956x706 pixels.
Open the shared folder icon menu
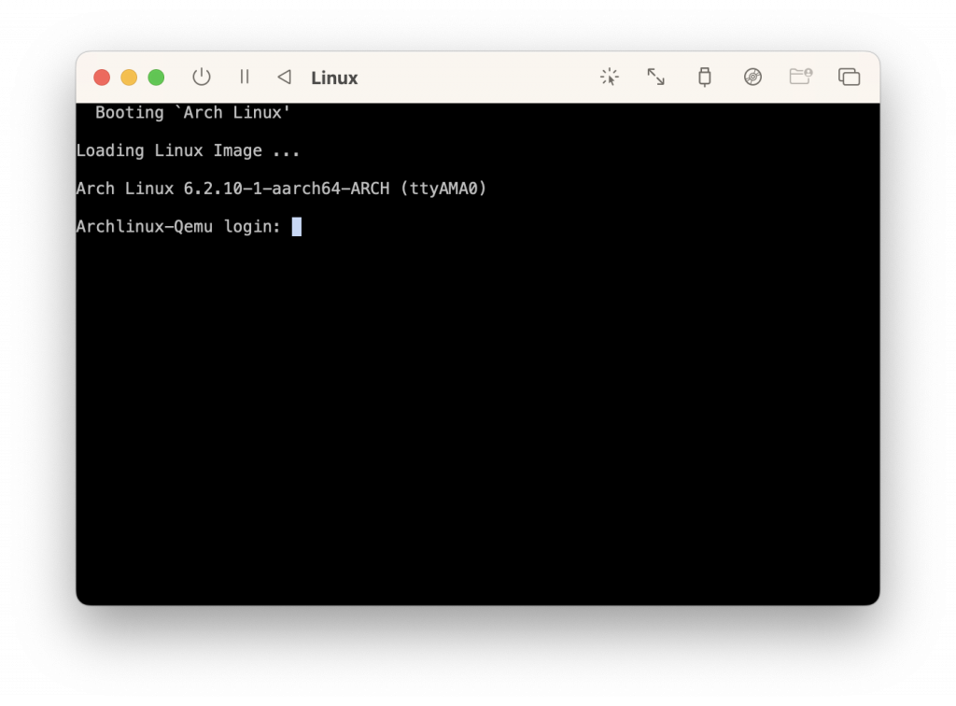(800, 78)
